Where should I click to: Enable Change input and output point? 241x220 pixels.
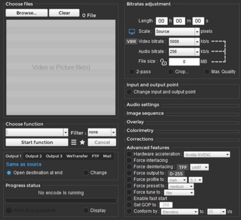point(129,92)
